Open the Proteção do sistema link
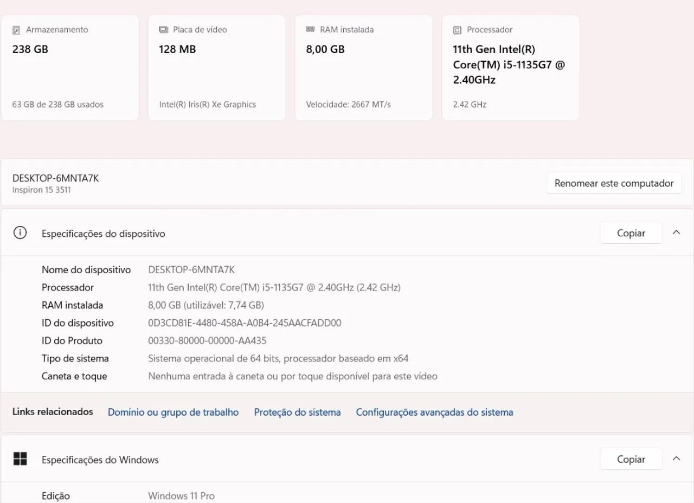The width and height of the screenshot is (694, 503). point(298,412)
